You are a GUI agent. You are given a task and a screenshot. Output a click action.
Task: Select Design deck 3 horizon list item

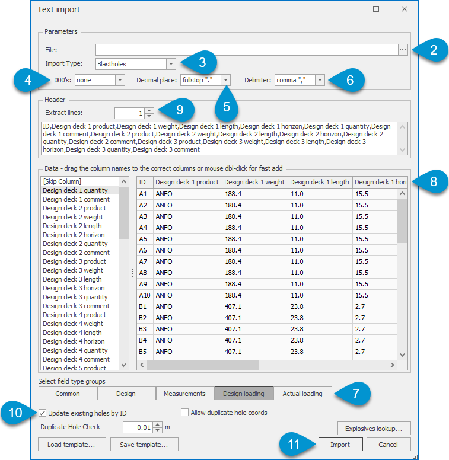(x=79, y=288)
